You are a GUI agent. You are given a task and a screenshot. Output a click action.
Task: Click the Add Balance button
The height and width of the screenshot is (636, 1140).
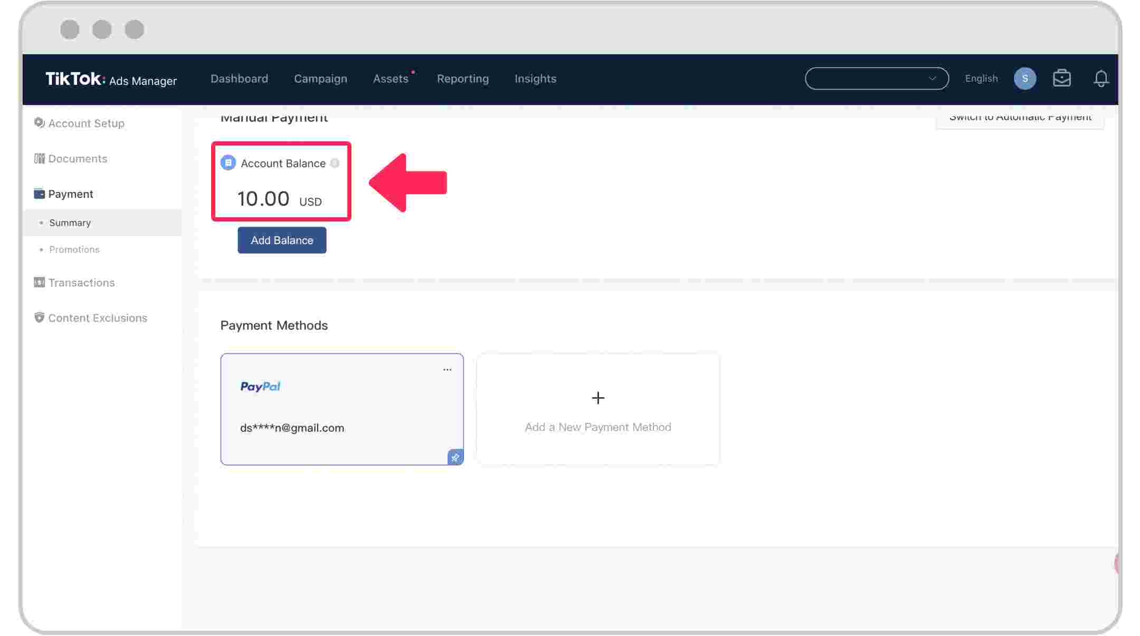click(282, 240)
